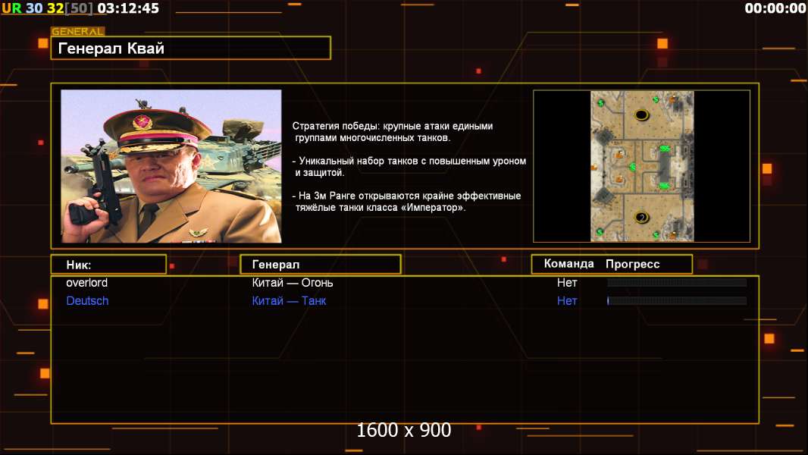Screen dimensions: 808x455
Task: Click General Kwai's portrait image
Action: coord(171,166)
